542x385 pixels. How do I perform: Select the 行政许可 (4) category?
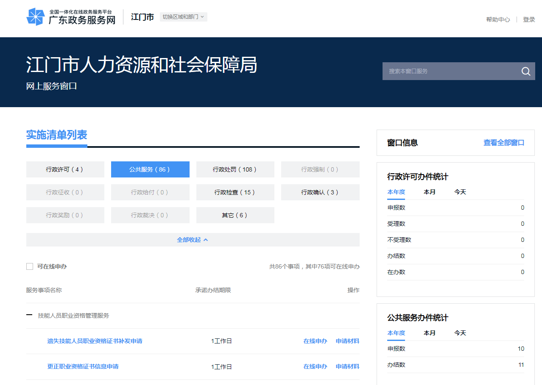pyautogui.click(x=65, y=169)
